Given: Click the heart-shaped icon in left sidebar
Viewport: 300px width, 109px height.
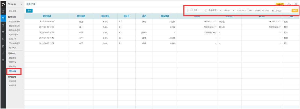Looking at the screenshot, I should click(3, 39).
